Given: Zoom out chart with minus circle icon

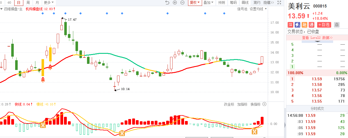Looking at the screenshot, I should [x=182, y=3].
